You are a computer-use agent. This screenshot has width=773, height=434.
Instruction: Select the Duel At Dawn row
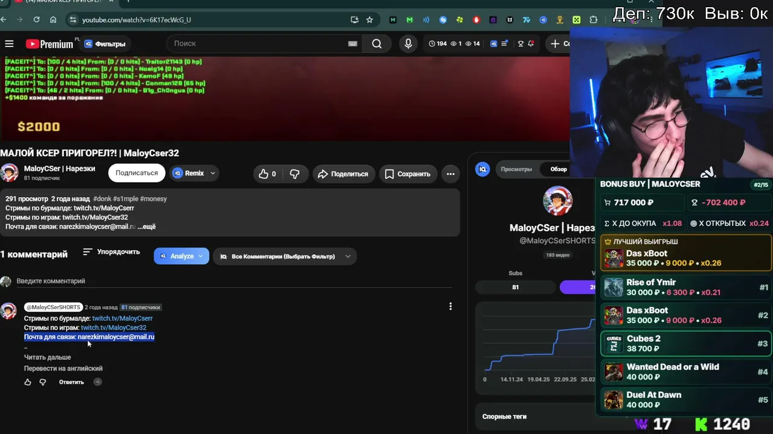tap(686, 400)
